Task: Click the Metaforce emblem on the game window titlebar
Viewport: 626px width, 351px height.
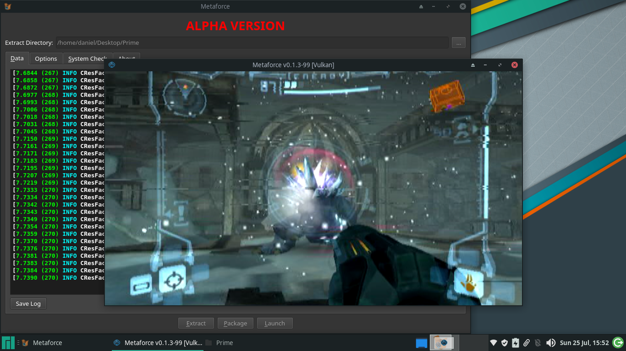Action: (x=111, y=65)
